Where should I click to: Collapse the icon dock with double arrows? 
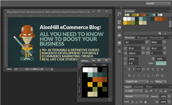121,8
